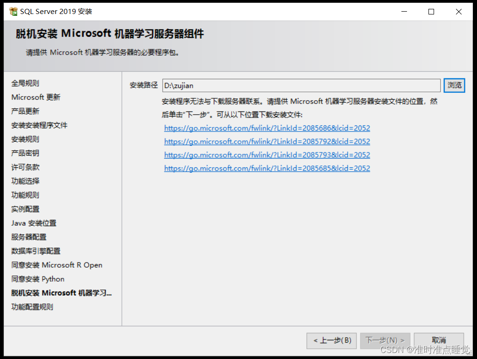Open the 功能选择 step

tap(25, 181)
